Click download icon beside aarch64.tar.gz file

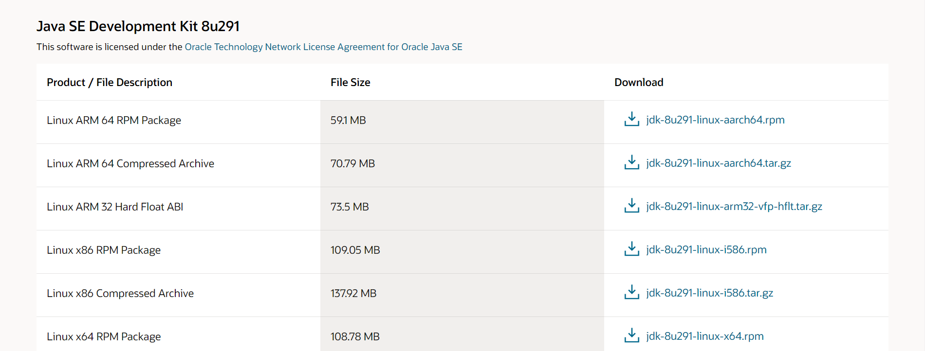click(631, 163)
